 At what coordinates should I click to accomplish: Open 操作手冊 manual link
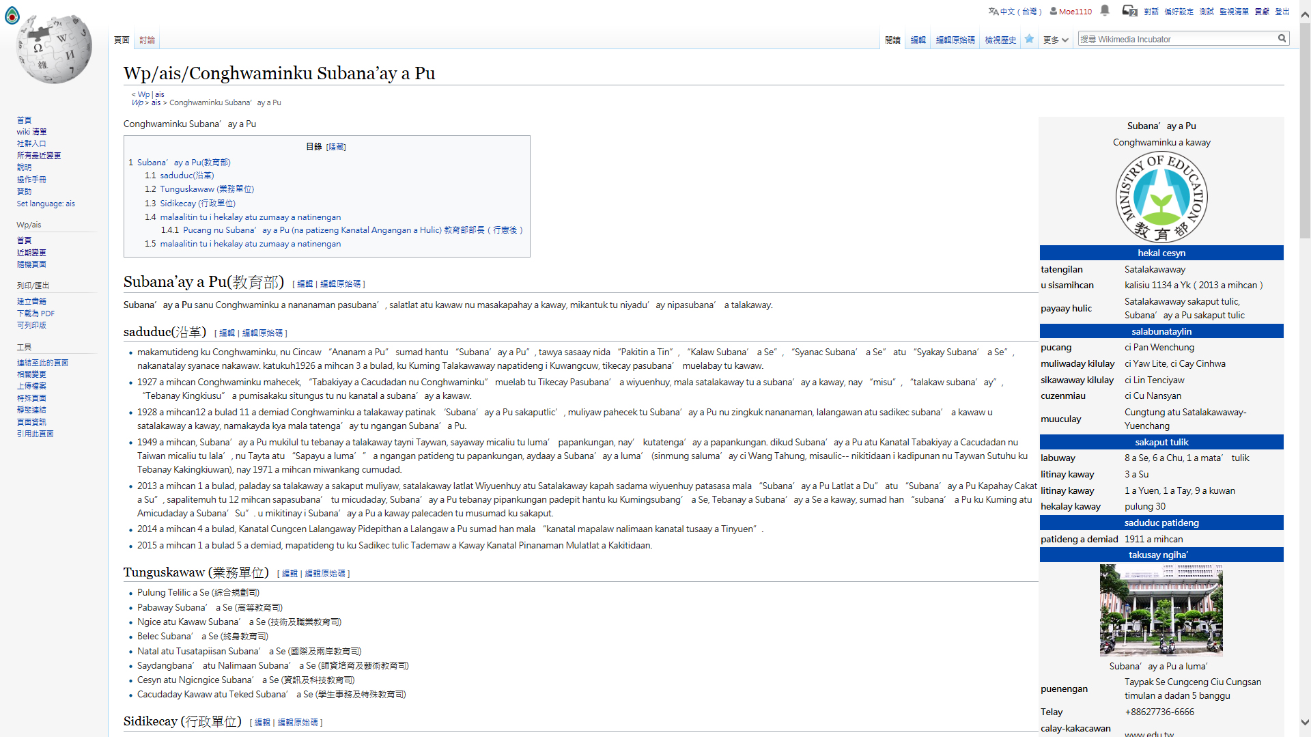point(31,180)
